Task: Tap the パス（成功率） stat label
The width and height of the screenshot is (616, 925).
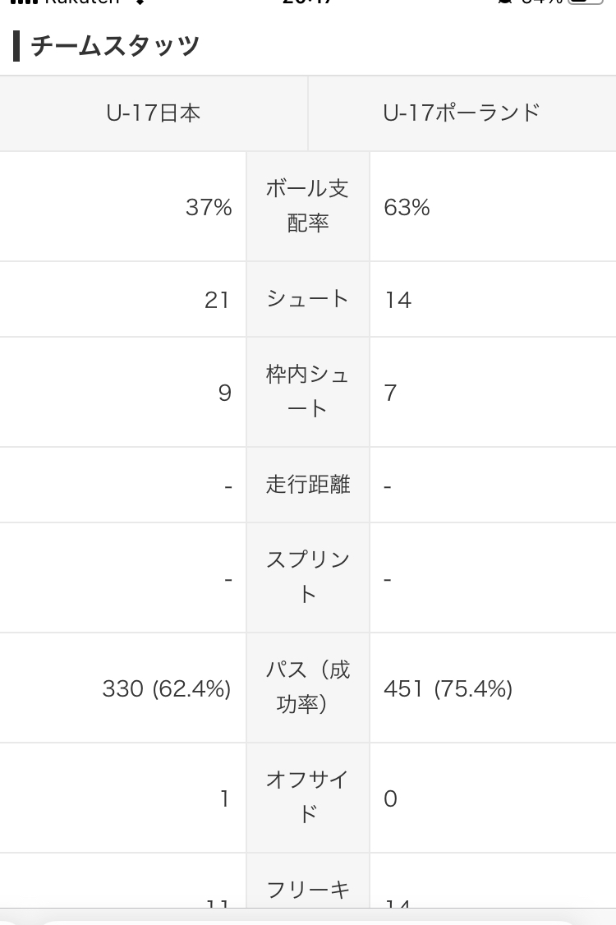Action: [307, 688]
